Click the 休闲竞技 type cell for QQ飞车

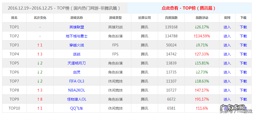click(115, 108)
